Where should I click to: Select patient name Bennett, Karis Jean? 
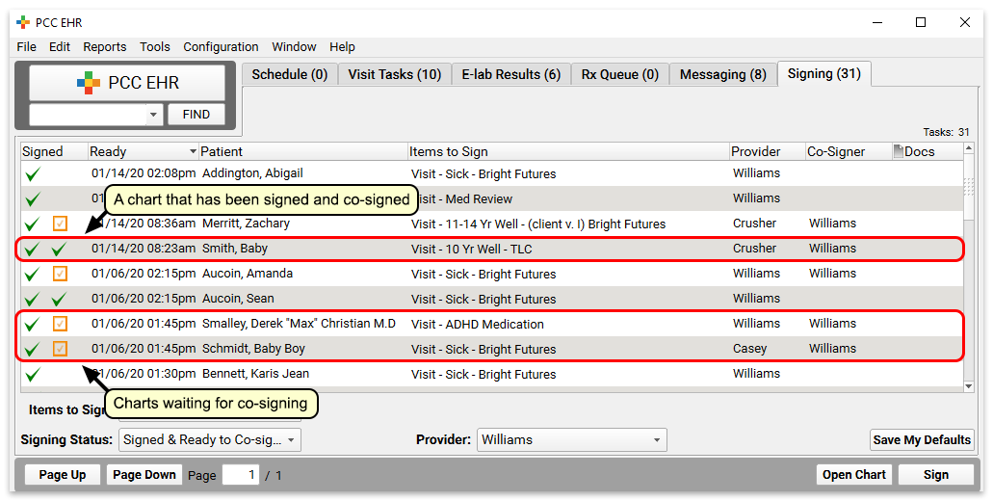pos(255,374)
